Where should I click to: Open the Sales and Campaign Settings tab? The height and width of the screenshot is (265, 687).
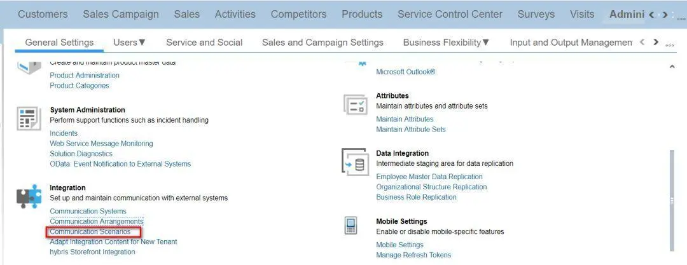point(323,43)
